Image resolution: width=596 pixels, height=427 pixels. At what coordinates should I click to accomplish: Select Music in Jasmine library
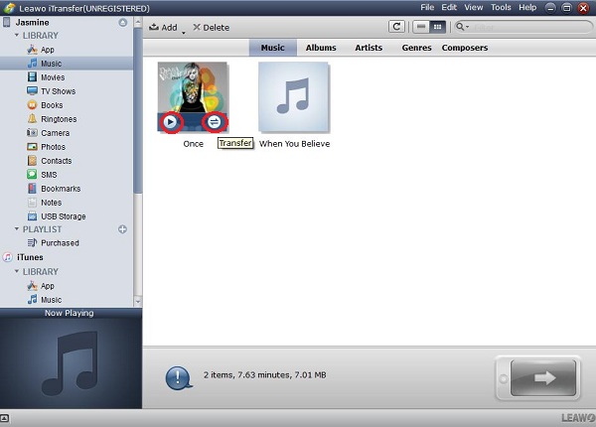(x=67, y=64)
